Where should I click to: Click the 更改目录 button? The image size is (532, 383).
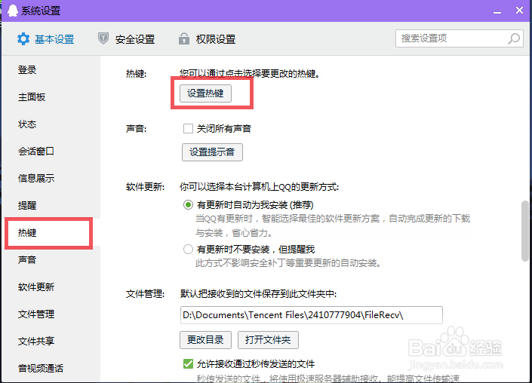click(205, 340)
